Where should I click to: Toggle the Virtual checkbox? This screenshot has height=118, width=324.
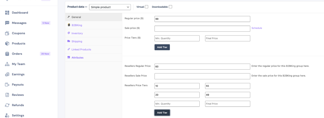(146, 7)
